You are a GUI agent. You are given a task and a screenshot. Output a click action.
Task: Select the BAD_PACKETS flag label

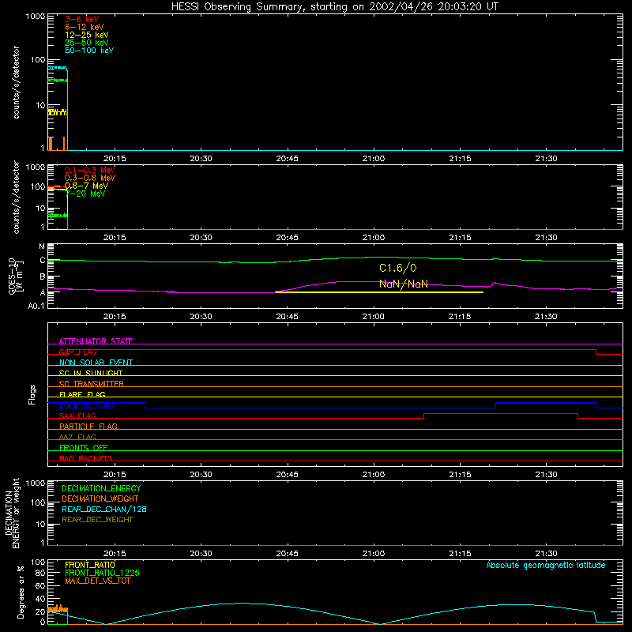[x=86, y=458]
